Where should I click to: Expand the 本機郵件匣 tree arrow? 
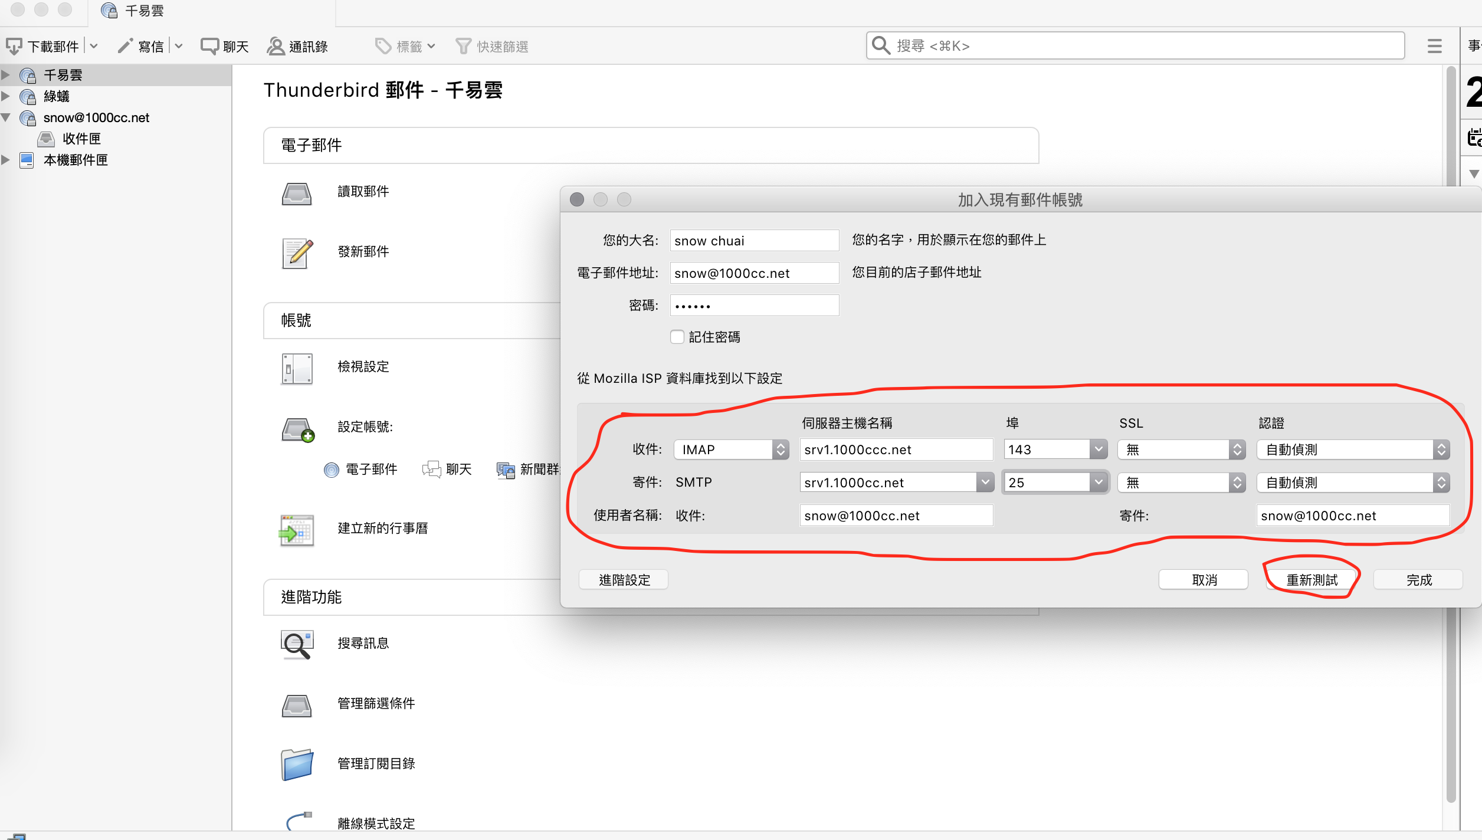(6, 159)
